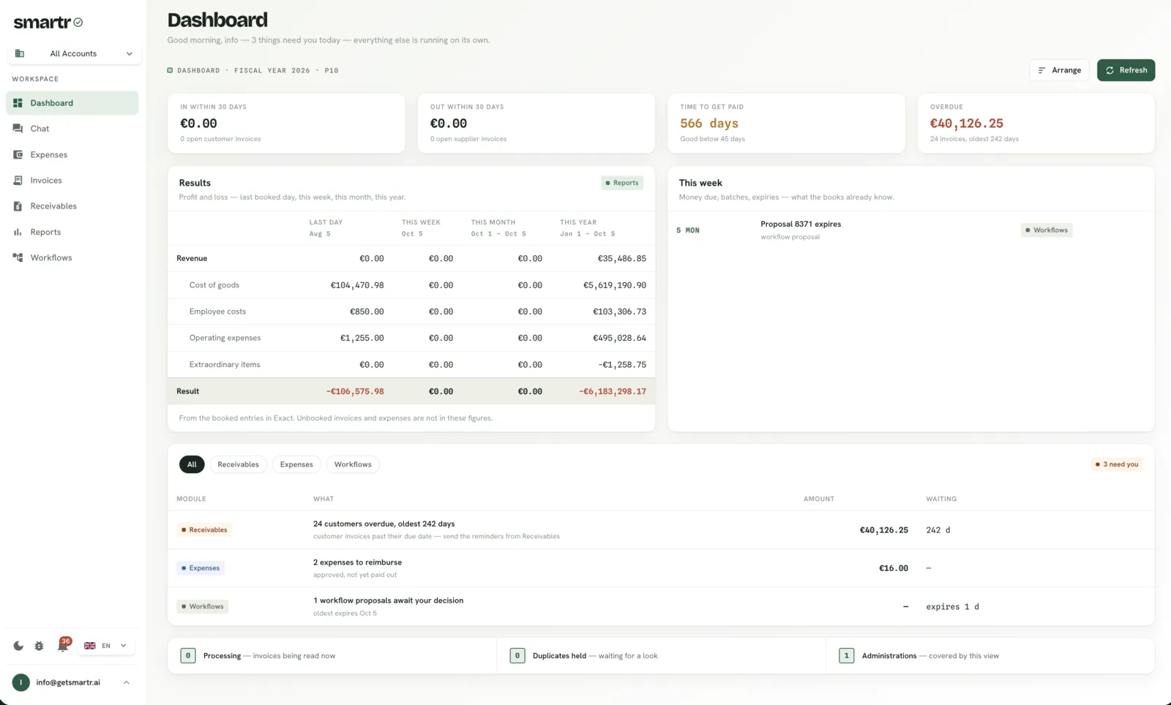Open '24 customers overdue' row
Screen dimensions: 1171x705
pyautogui.click(x=661, y=529)
